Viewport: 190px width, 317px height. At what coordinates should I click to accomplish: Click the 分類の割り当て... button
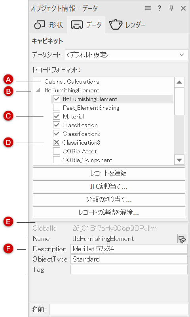point(109,199)
